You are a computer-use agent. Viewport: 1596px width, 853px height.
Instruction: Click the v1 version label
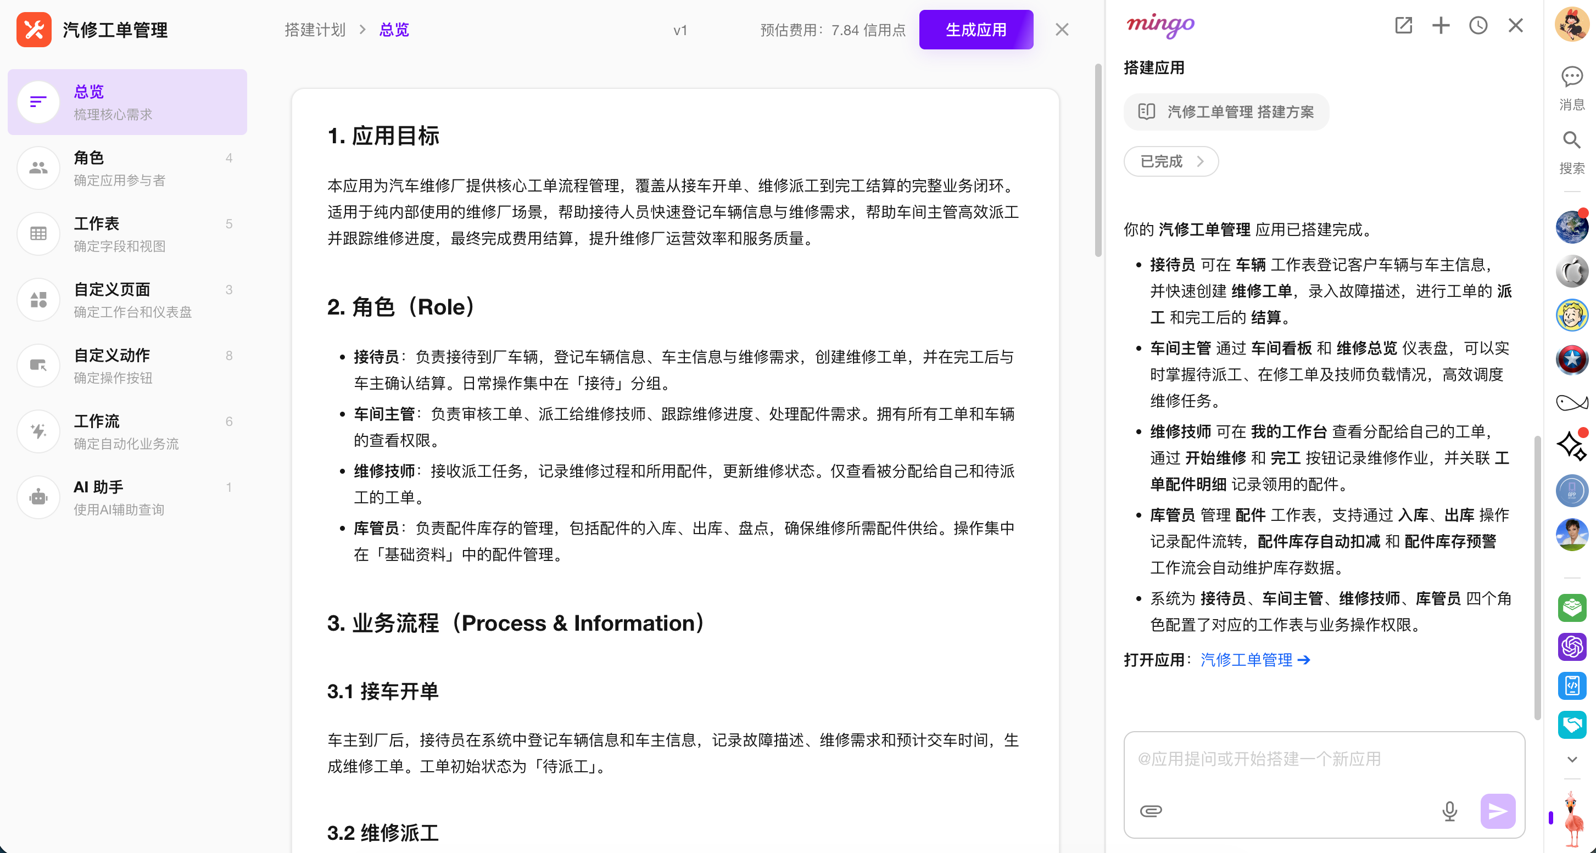tap(680, 30)
